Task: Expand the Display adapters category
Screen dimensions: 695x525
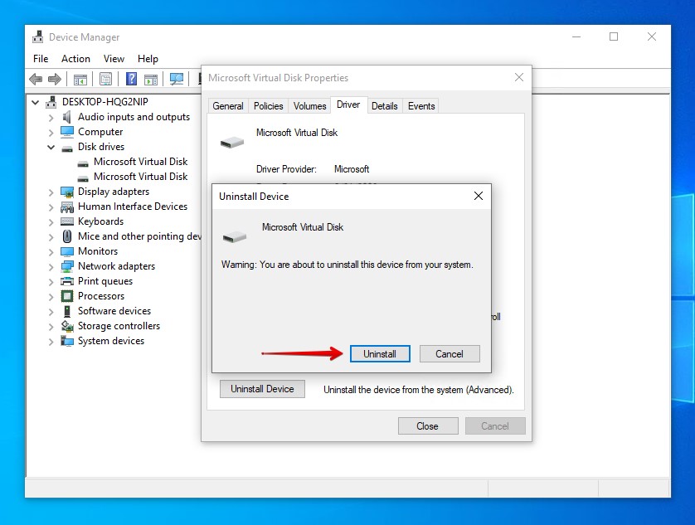Action: pos(51,192)
